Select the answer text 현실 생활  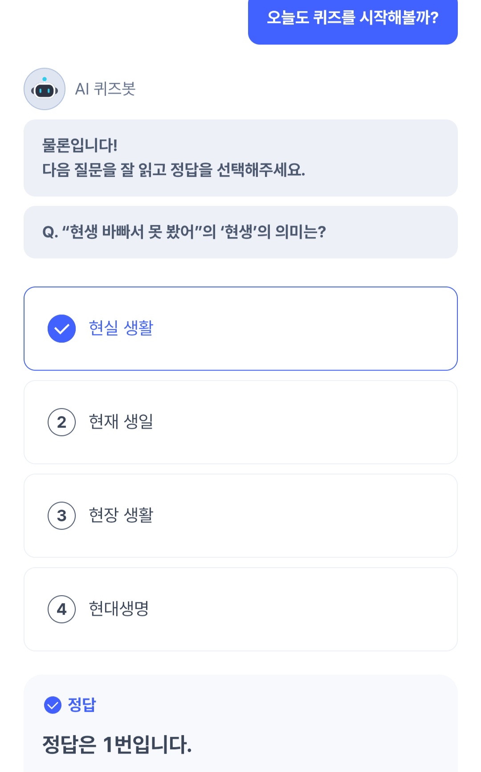point(121,328)
